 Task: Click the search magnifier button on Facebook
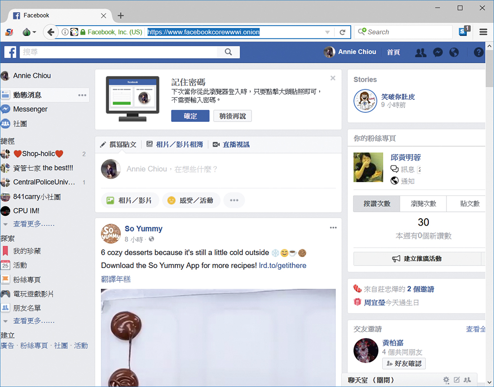(x=228, y=52)
